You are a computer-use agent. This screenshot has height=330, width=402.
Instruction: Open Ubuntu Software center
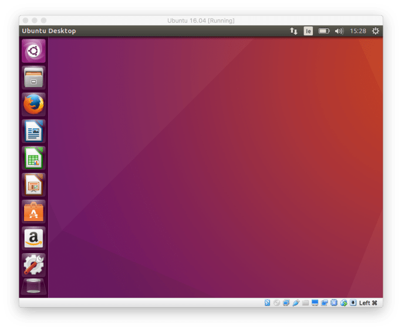click(33, 212)
